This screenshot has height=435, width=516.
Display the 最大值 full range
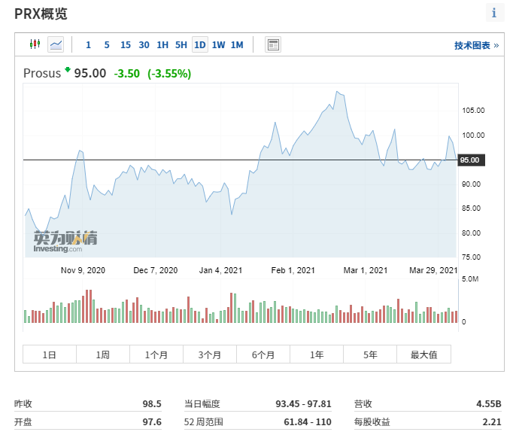[x=423, y=354]
